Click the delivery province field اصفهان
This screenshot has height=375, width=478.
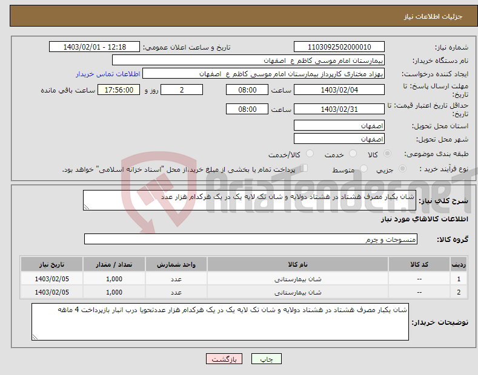click(x=339, y=125)
